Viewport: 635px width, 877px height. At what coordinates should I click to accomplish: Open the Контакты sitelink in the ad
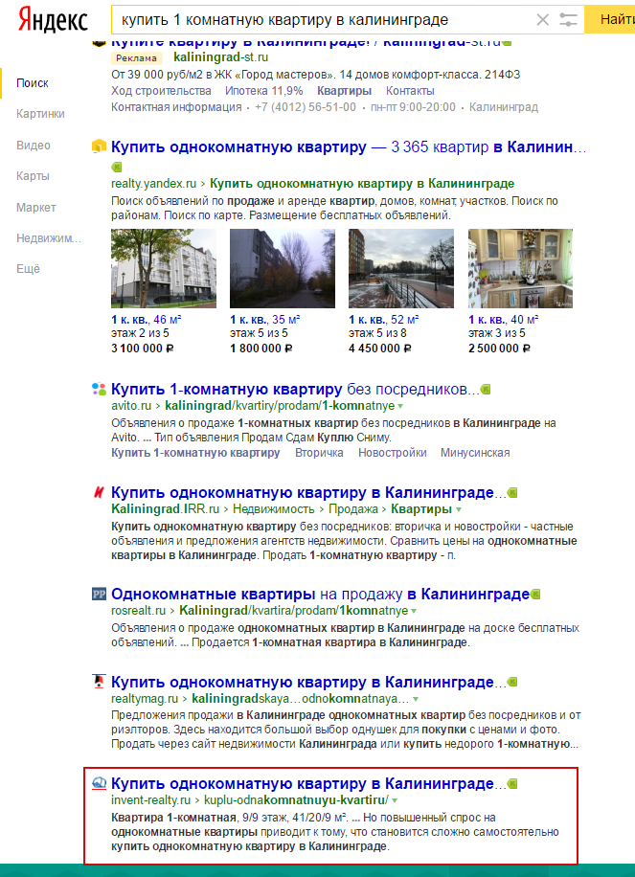(410, 91)
